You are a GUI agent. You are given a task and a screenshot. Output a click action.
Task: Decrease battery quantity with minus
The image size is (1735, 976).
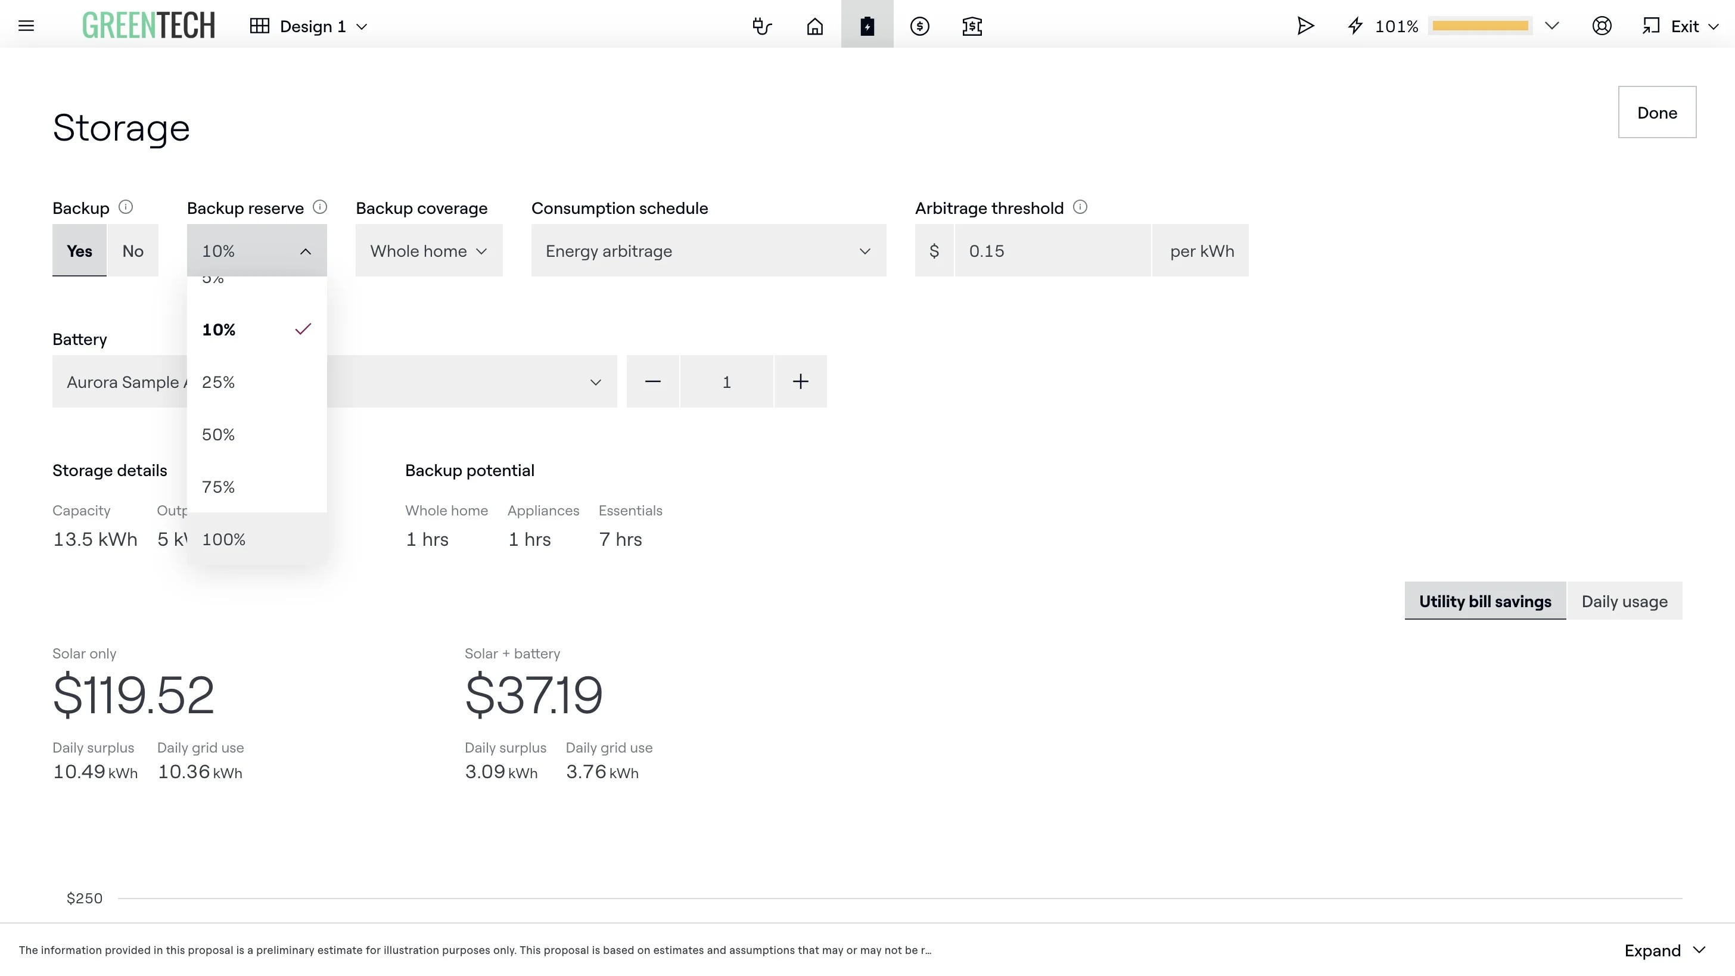pos(652,382)
